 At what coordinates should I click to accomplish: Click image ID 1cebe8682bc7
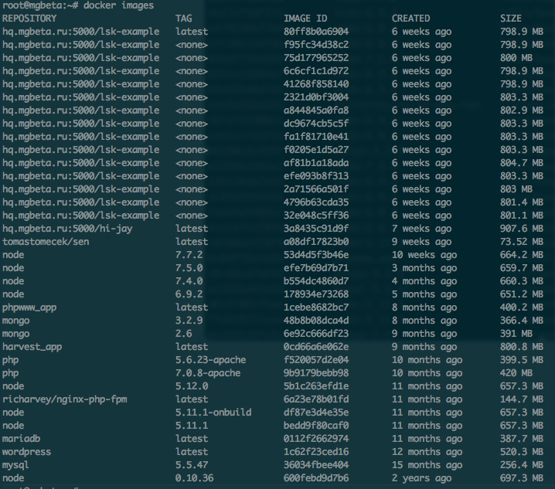coord(316,307)
